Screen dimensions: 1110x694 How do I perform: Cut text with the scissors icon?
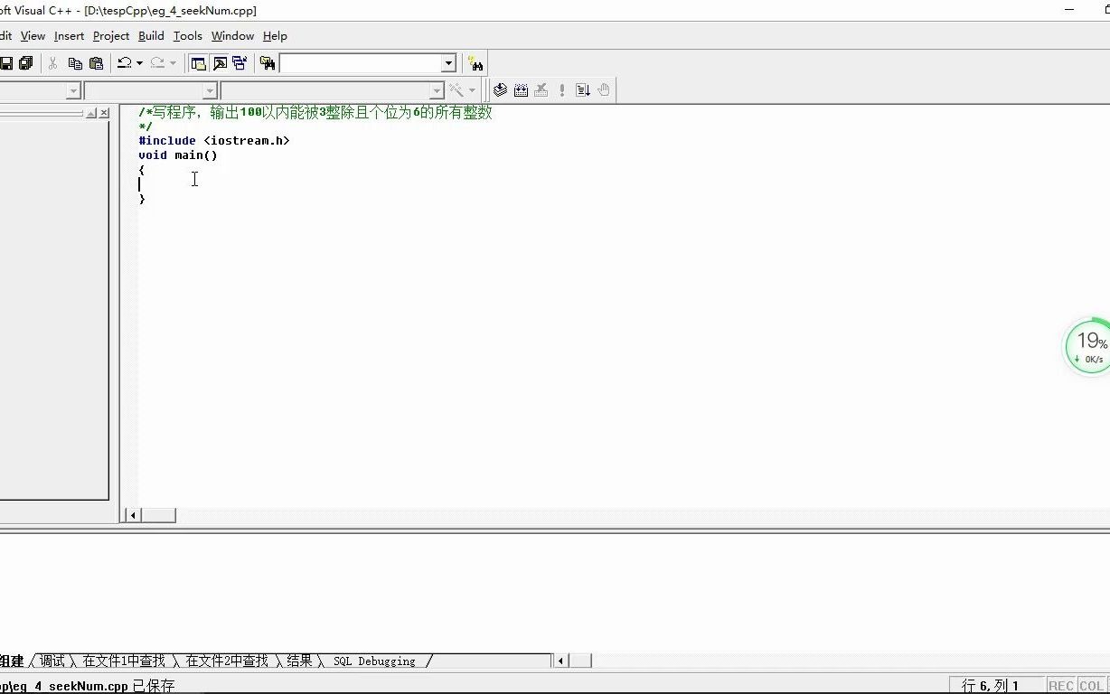coord(52,62)
